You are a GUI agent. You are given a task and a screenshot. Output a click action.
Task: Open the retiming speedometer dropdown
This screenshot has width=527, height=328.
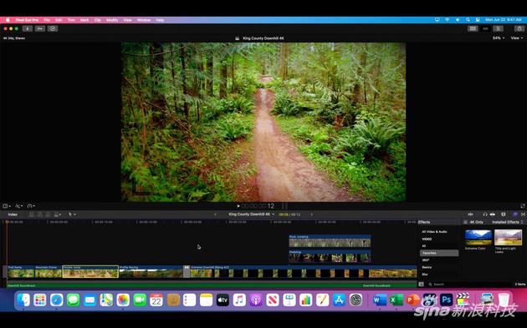(31, 206)
